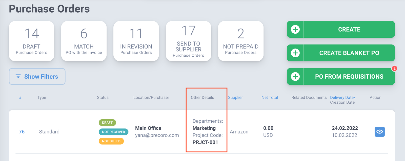
Task: Click the CREATE purchase order button
Action: point(341,29)
